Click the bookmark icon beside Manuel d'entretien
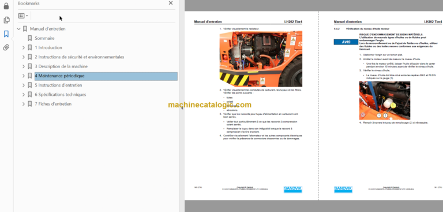 25,29
